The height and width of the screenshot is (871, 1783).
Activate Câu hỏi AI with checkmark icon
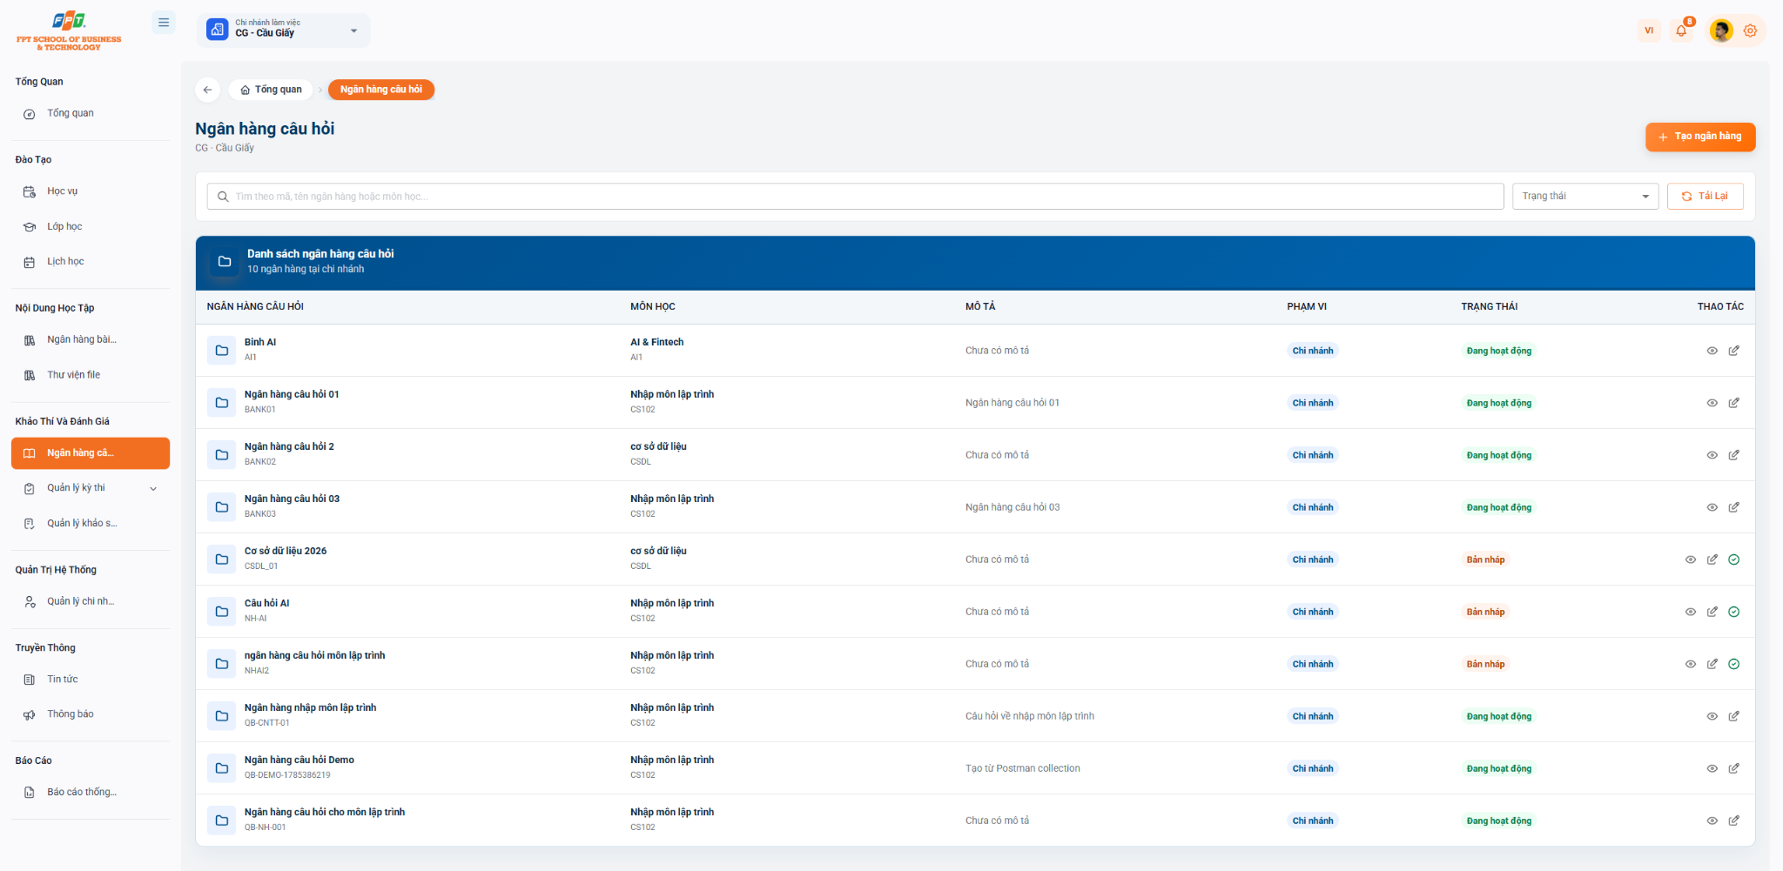tap(1733, 612)
